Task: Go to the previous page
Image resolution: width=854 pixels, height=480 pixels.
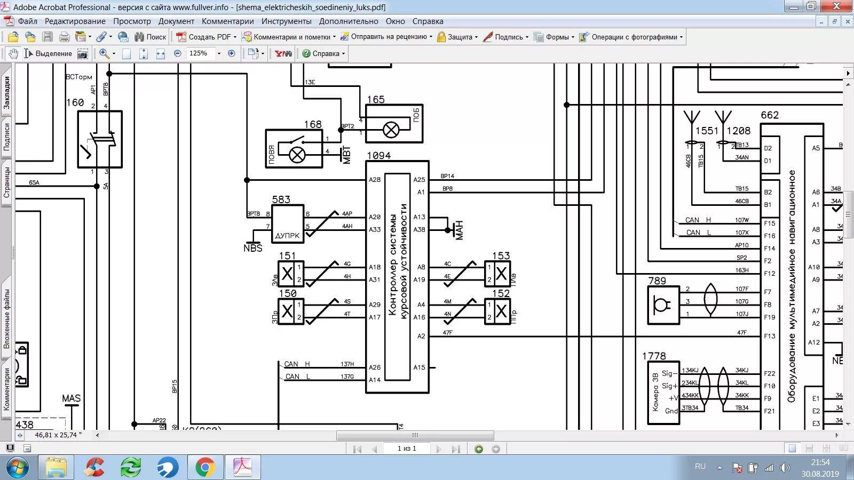Action: (374, 449)
